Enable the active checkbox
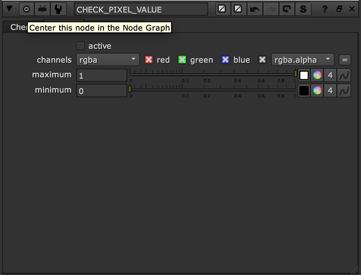361x275 pixels. [81, 46]
